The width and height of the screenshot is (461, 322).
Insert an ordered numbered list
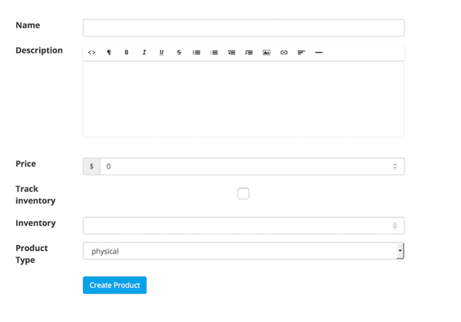(x=213, y=53)
